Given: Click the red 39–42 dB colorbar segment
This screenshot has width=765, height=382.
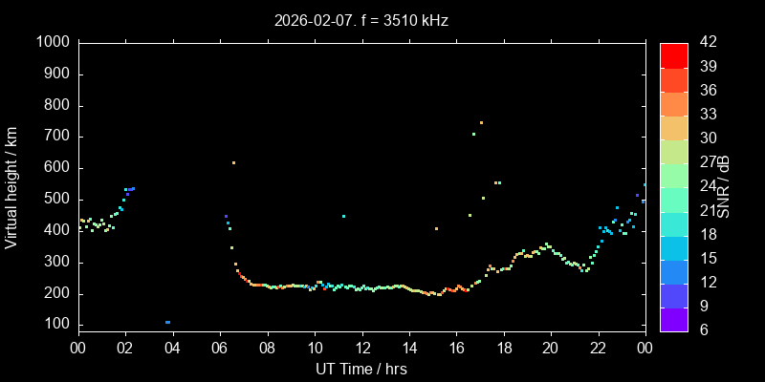Looking at the screenshot, I should (x=674, y=54).
